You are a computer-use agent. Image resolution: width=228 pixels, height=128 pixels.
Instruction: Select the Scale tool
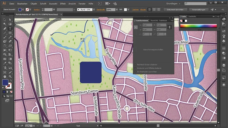click(10, 46)
